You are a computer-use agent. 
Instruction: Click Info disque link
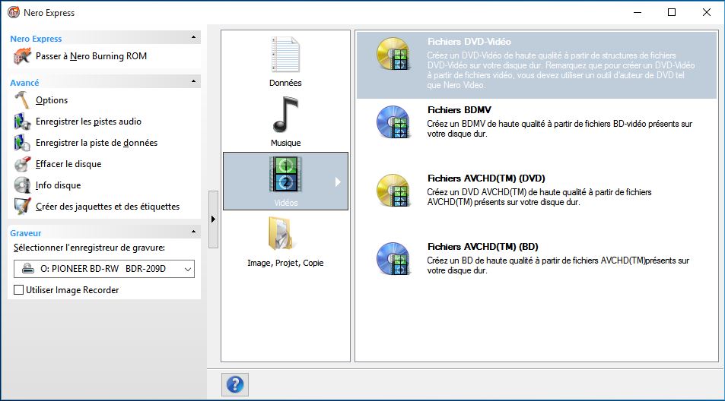click(x=59, y=185)
